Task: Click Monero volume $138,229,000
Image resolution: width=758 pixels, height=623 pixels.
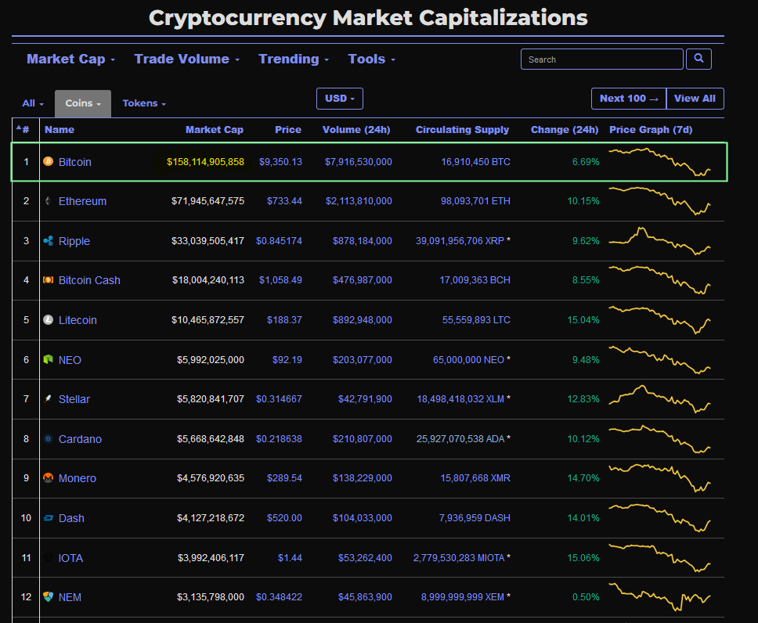Action: (362, 478)
